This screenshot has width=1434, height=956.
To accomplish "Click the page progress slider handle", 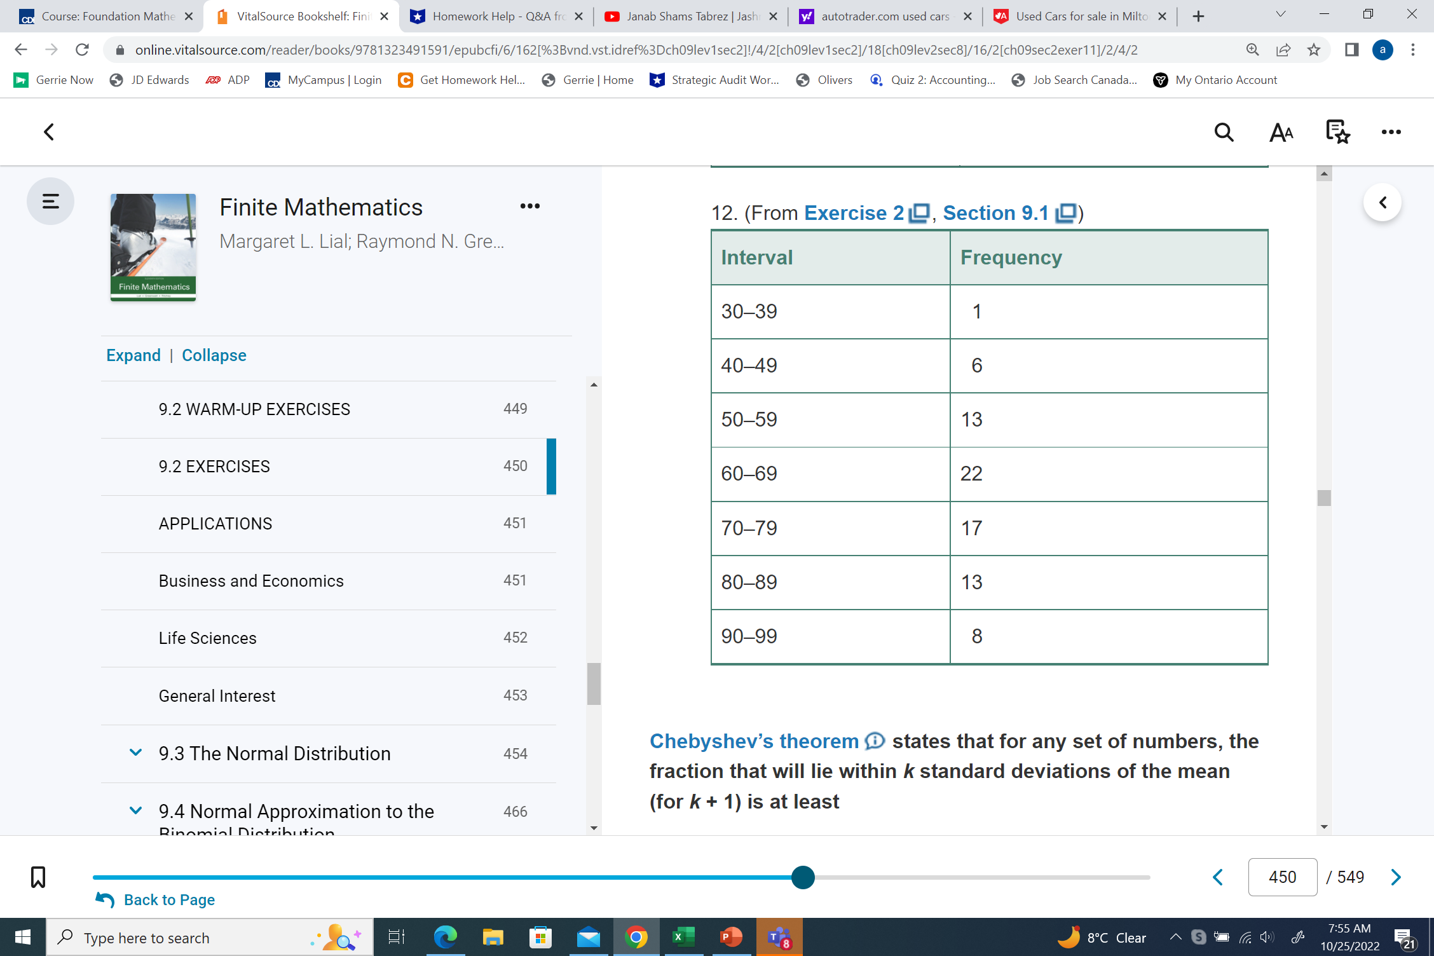I will click(803, 877).
